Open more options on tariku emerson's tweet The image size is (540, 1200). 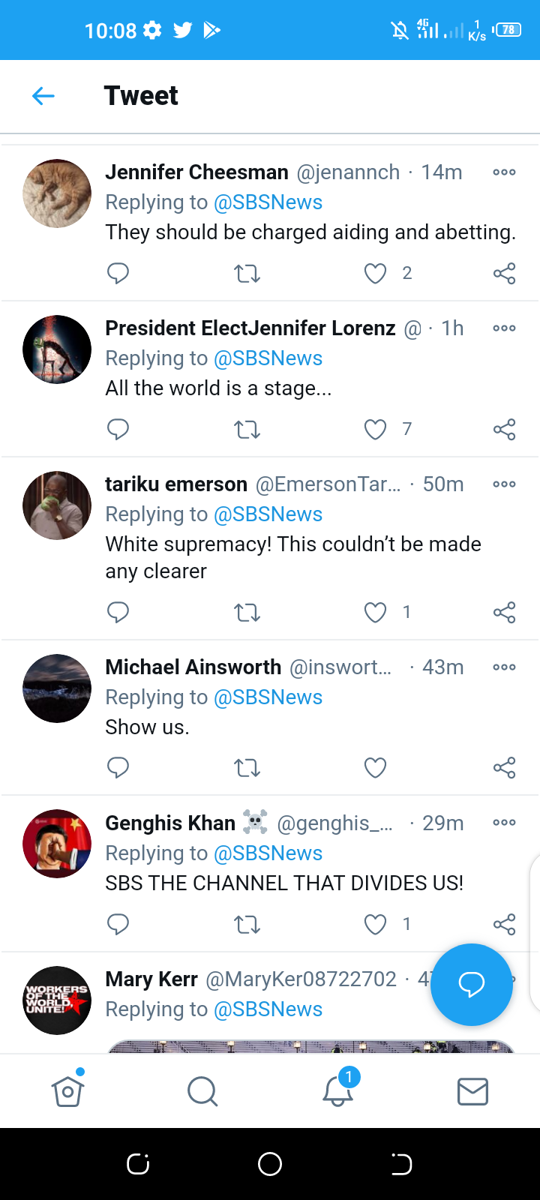click(504, 484)
